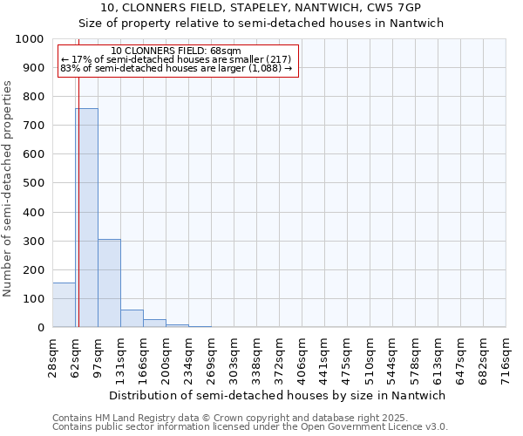Screen dimensions: 523x436
Task: Click the 1000 tick on the y-axis
Action: [30, 39]
